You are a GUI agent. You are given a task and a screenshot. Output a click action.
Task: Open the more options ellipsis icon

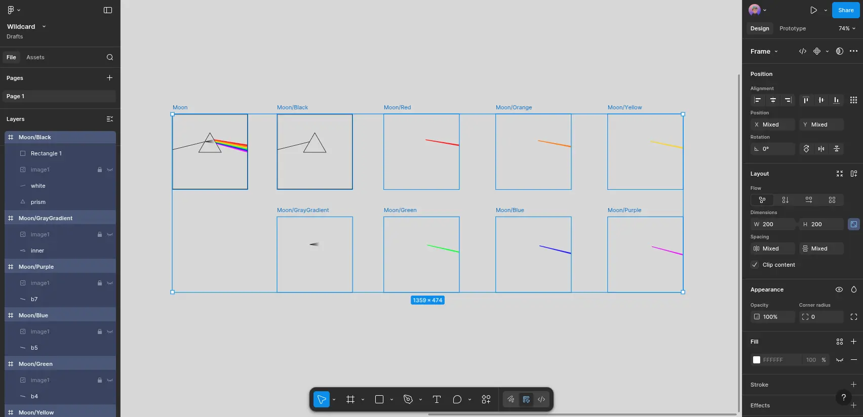854,51
